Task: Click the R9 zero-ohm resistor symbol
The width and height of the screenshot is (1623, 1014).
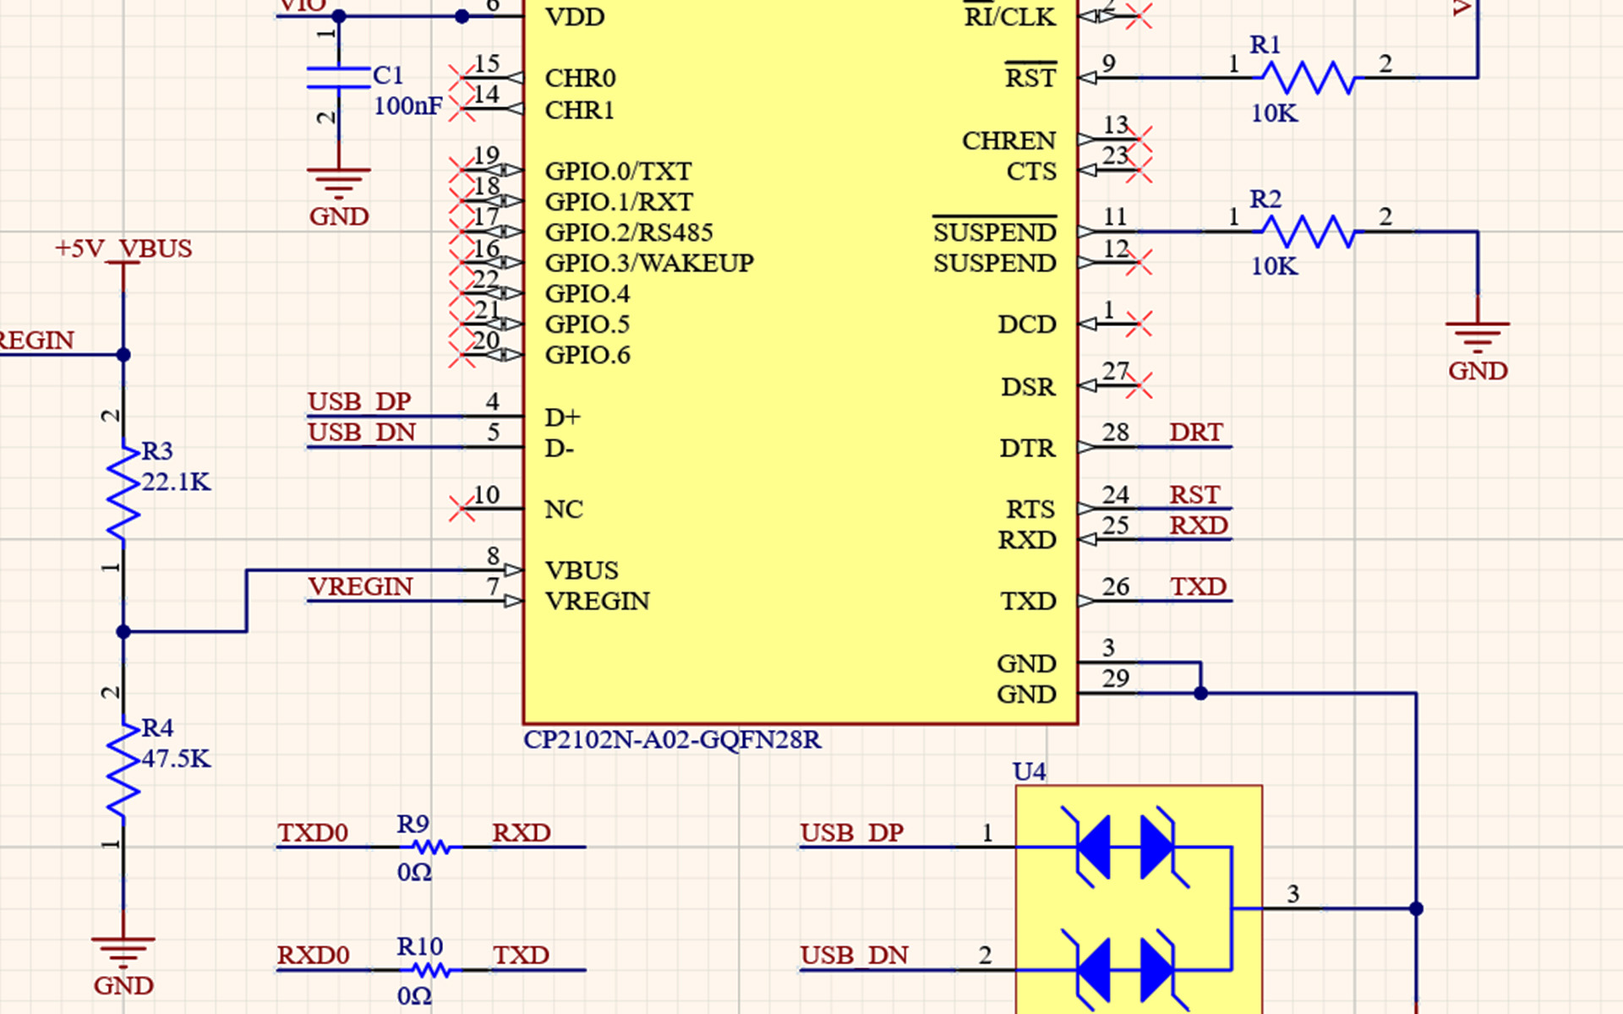Action: click(x=430, y=847)
